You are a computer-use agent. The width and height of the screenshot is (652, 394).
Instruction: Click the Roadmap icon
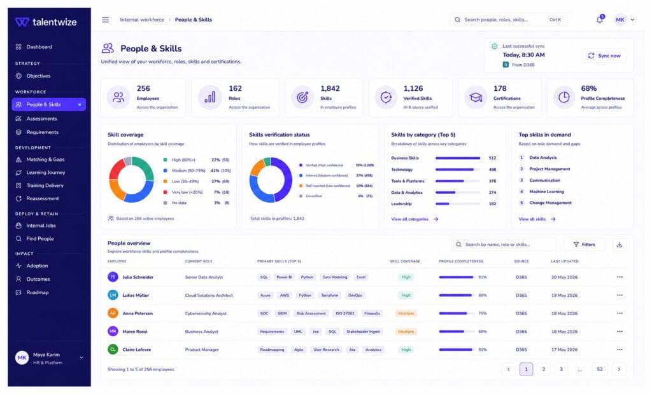tap(18, 293)
